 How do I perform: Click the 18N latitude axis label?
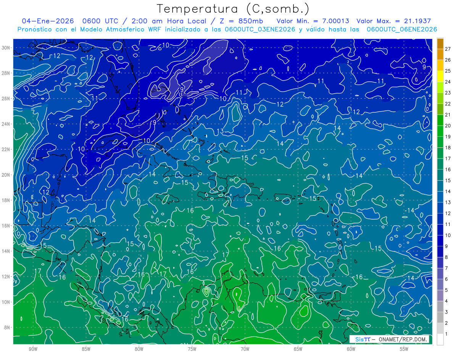click(6, 200)
